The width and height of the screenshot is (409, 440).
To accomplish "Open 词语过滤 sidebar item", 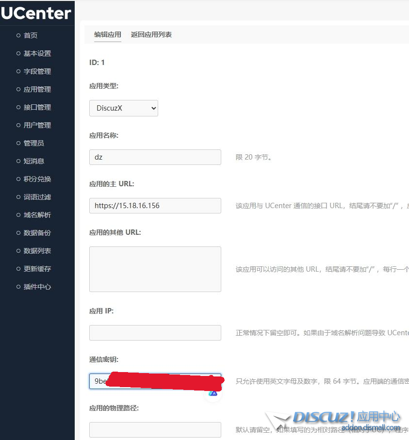I will pos(37,197).
